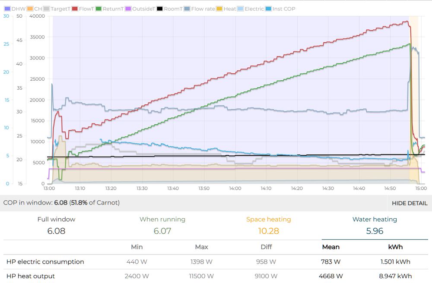Toggle the RoomT series label
This screenshot has width=432, height=283.
pyautogui.click(x=173, y=9)
